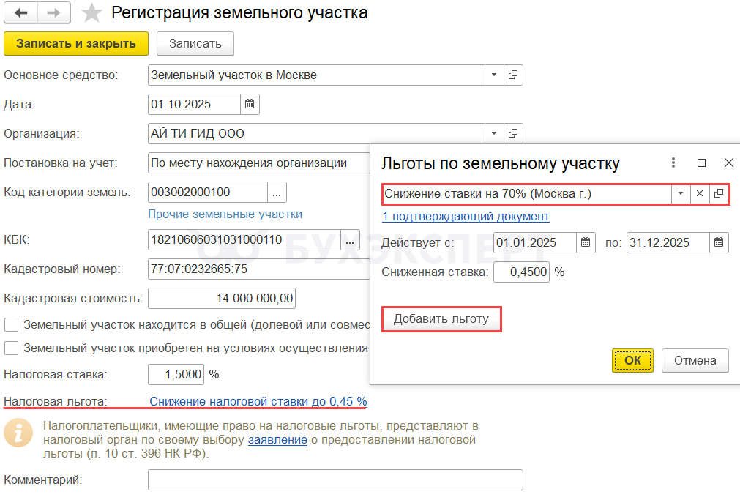Toggle the общей долевой собственности checkbox

pyautogui.click(x=11, y=324)
